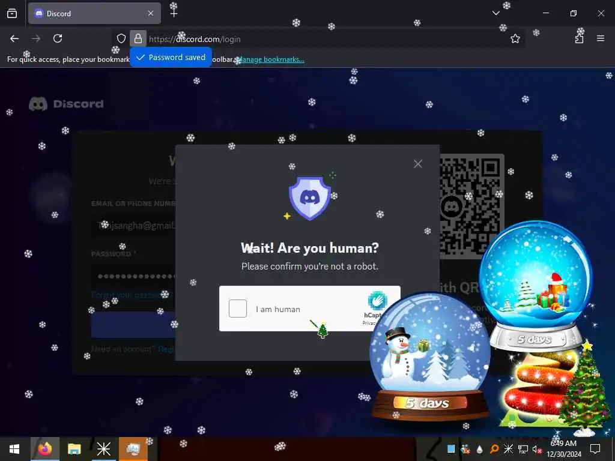Click the orange magnifier tray icon
Image resolution: width=615 pixels, height=461 pixels.
click(x=494, y=449)
